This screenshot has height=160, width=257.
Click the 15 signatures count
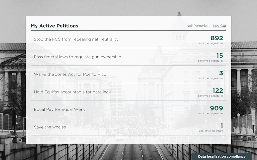coord(220,55)
